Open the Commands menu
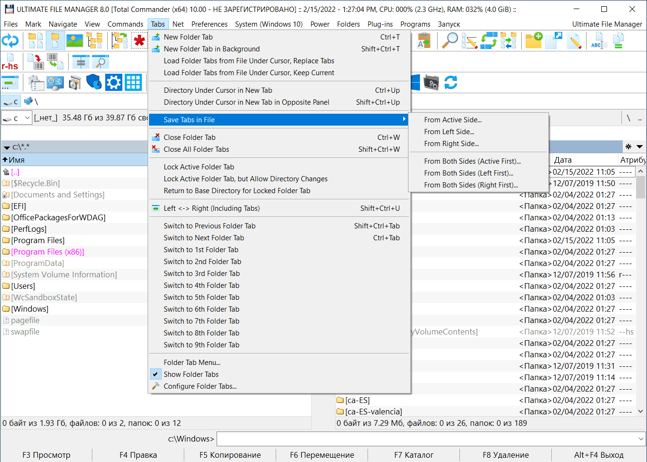 click(x=125, y=24)
